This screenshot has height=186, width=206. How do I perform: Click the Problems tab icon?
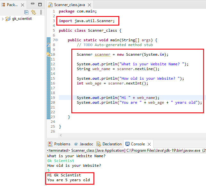tap(50, 144)
